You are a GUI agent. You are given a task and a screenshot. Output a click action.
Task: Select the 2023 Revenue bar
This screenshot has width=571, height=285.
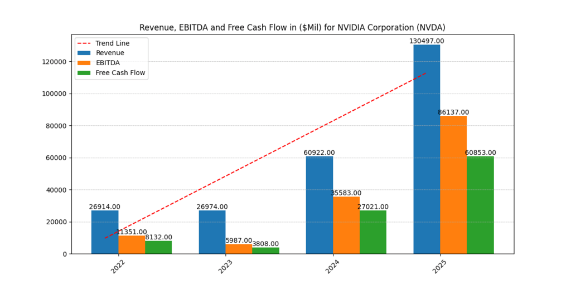212,232
